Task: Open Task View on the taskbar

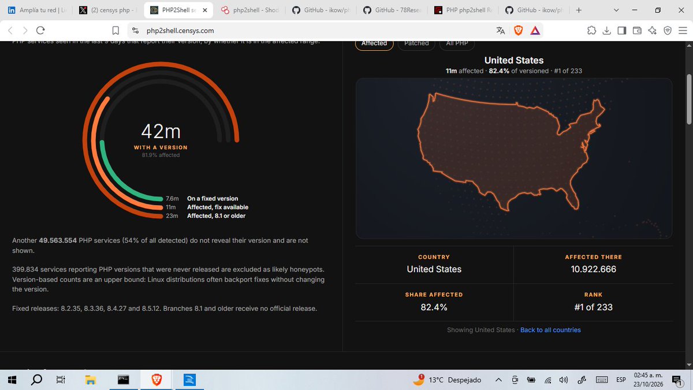Action: [x=60, y=380]
